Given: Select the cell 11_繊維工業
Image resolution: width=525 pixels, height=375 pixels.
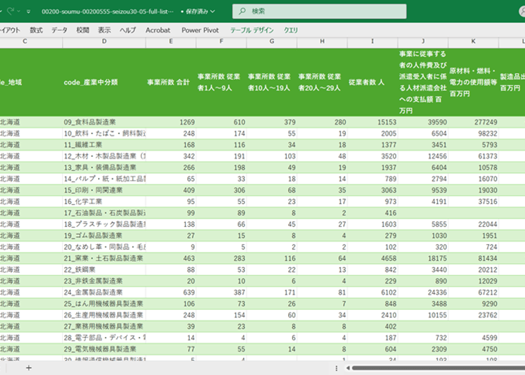Looking at the screenshot, I should (x=104, y=145).
